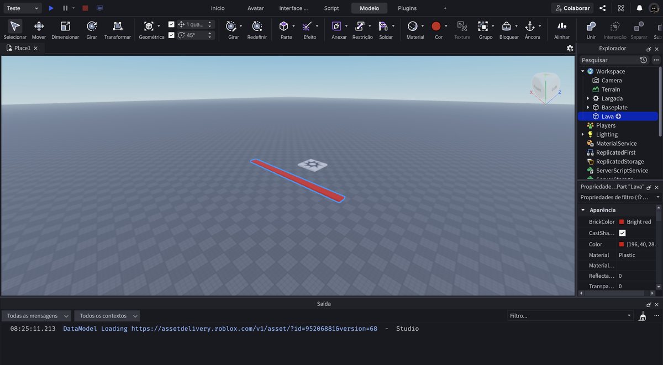Viewport: 663px width, 365px height.
Task: Pick the Girar rotate tool
Action: click(x=92, y=29)
